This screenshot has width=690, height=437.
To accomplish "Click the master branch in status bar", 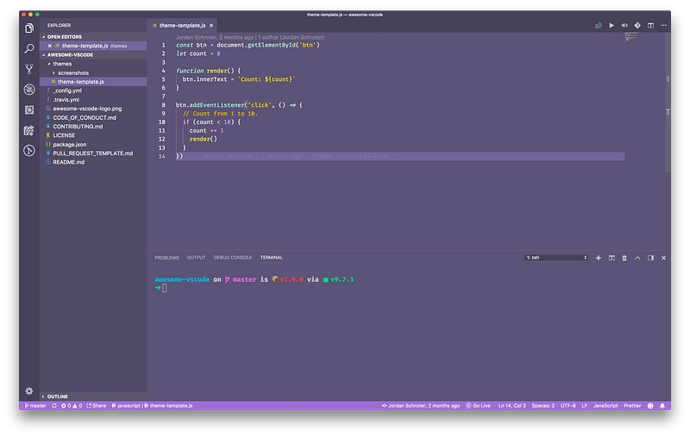I will tap(34, 405).
